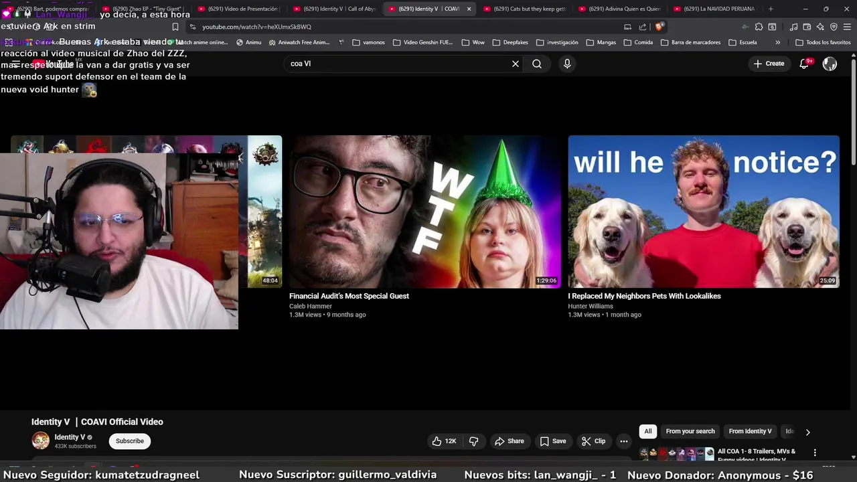Play I Replaced My Neighbors Pets thumbnail
Viewport: 857px width, 482px height.
[704, 212]
